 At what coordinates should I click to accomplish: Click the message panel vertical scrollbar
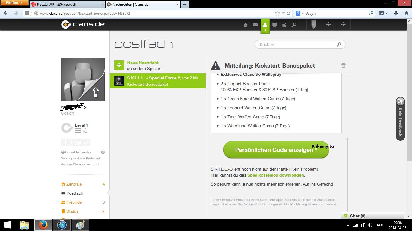(x=347, y=175)
